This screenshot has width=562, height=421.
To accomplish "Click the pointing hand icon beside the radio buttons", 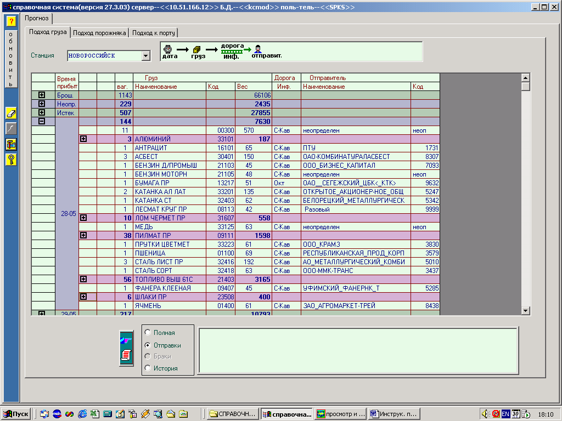I will tap(126, 339).
